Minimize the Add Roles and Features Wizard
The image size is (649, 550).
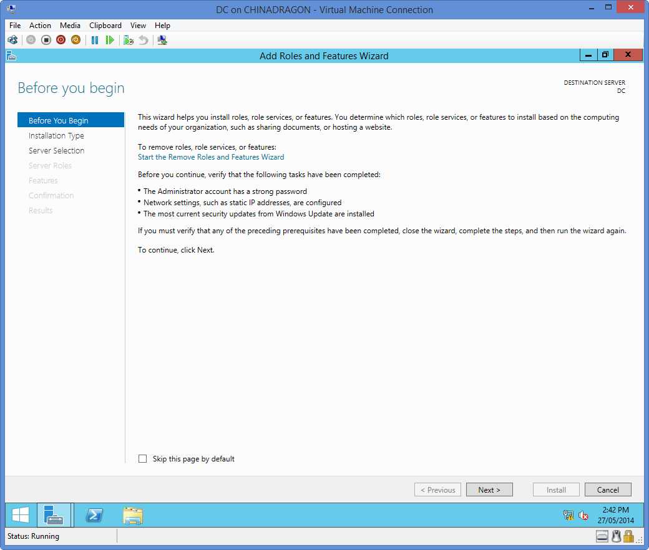click(x=588, y=55)
